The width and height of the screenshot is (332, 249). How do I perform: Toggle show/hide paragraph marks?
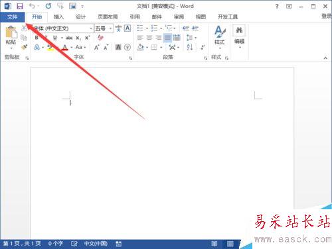click(x=203, y=47)
